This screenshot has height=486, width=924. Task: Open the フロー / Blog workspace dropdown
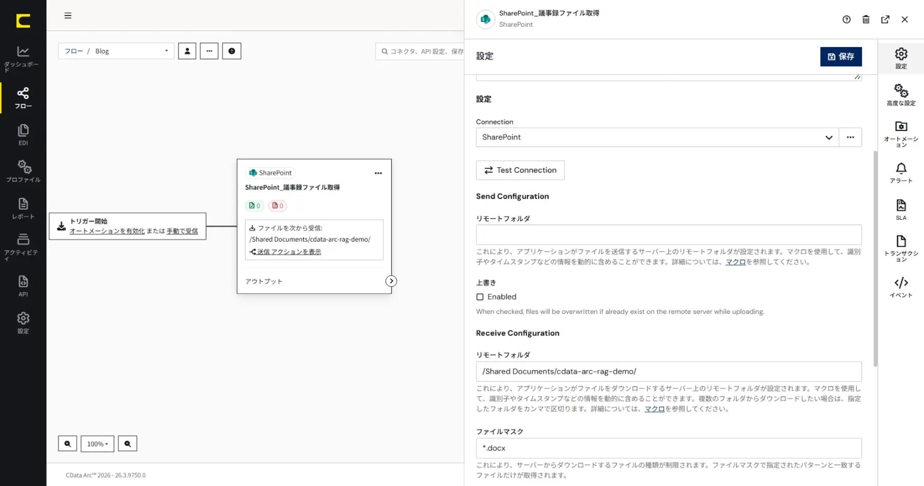pyautogui.click(x=116, y=51)
